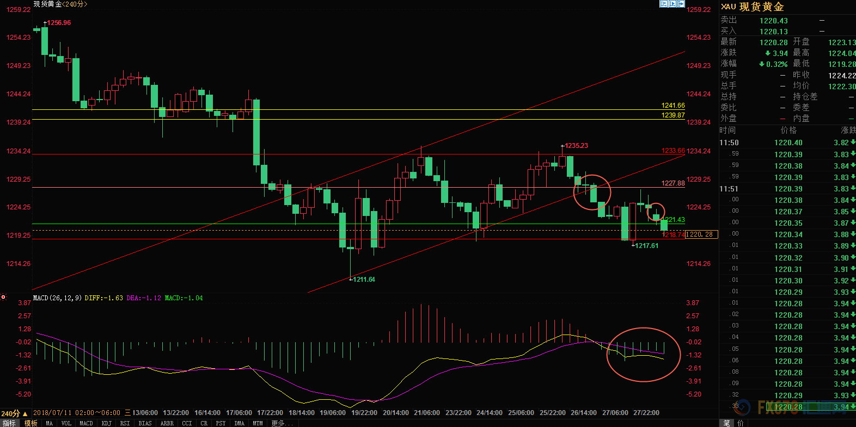
Task: Select the CR indicator tab
Action: pos(204,423)
